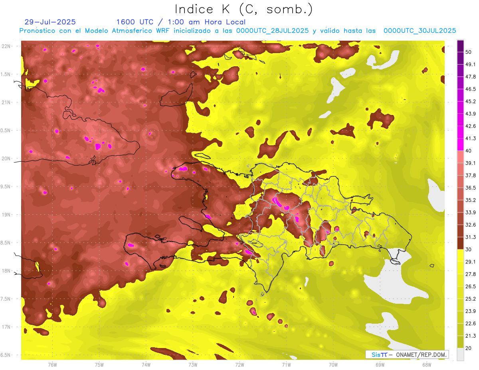Viewport: 479px width, 370px height.
Task: Click the colorbar value "50"
Action: 469,52
